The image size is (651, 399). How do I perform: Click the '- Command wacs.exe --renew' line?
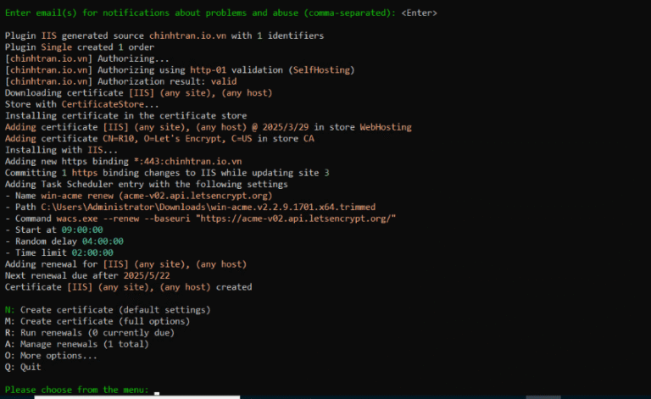tap(201, 219)
